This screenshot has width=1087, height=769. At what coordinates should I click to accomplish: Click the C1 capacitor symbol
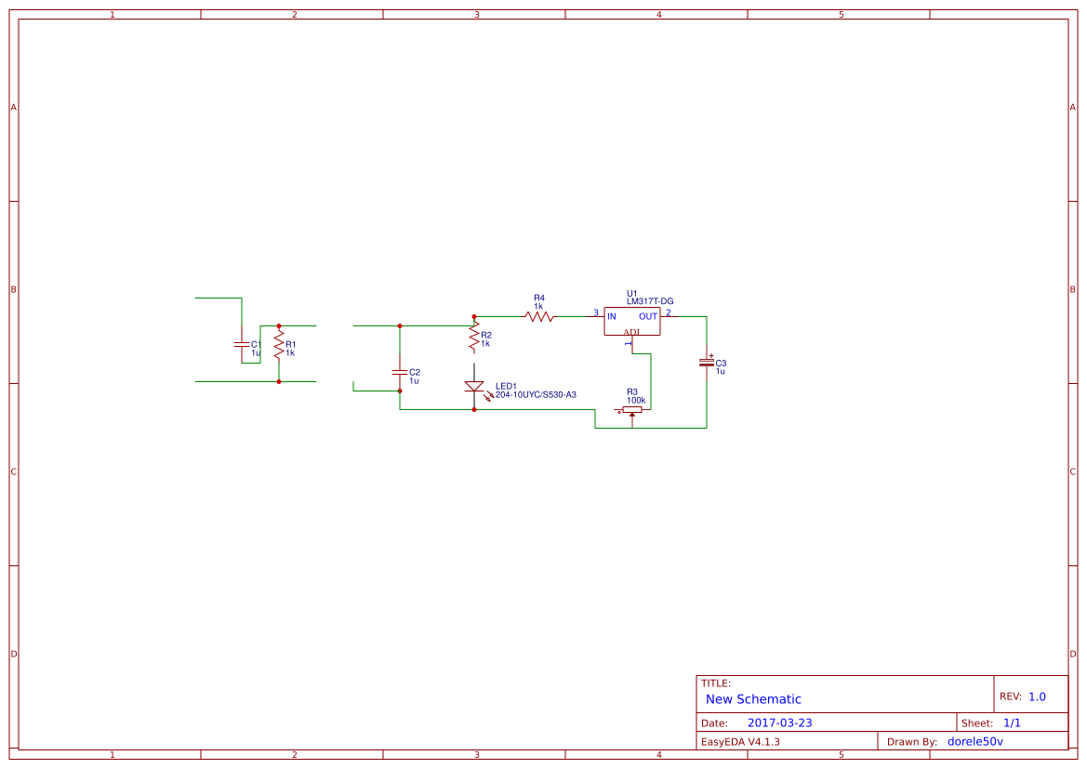[241, 344]
